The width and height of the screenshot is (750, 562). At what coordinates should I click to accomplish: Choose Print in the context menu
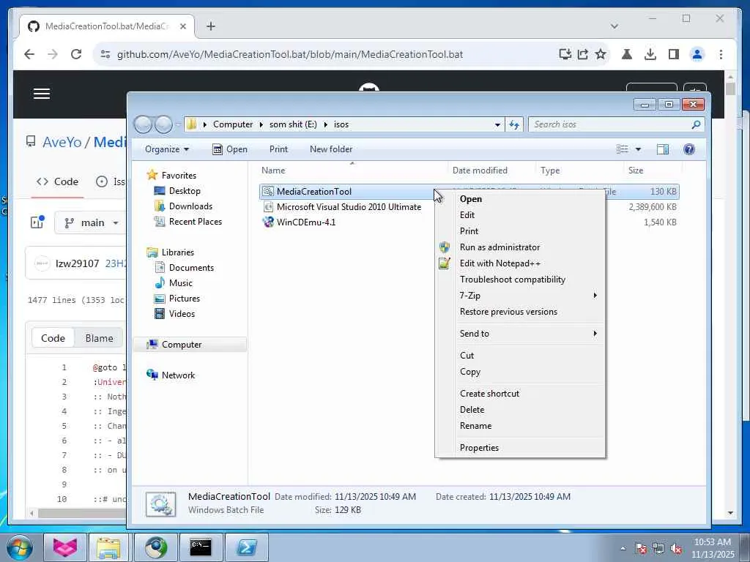[x=469, y=231]
